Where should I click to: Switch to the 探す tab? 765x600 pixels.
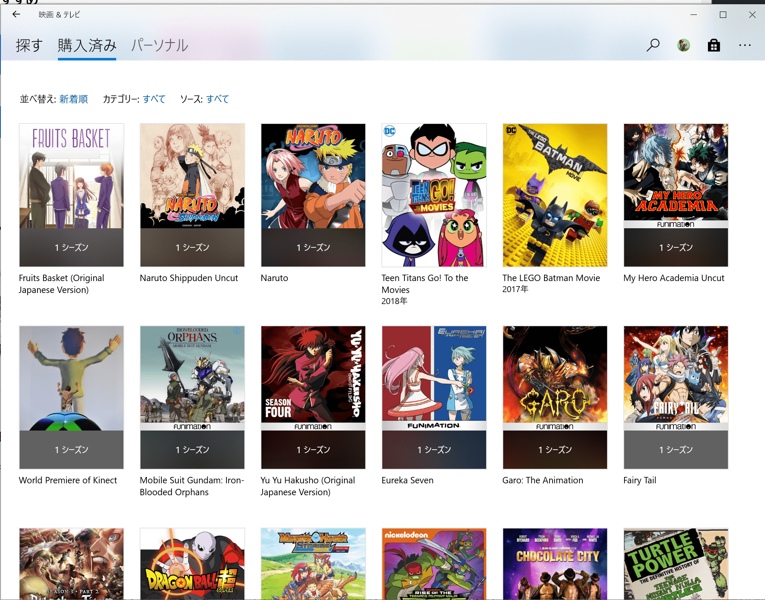pyautogui.click(x=29, y=45)
